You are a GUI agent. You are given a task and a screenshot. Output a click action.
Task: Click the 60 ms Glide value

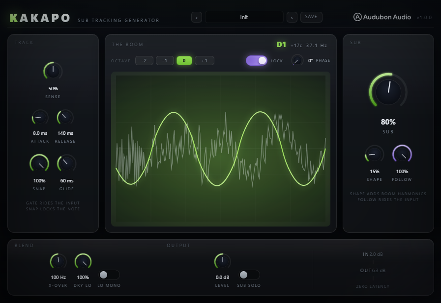[x=67, y=181]
